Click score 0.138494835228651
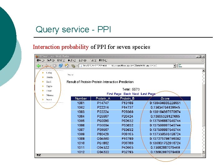 pos(165,103)
